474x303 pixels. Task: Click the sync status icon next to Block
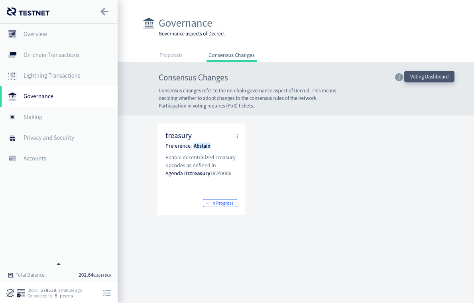coord(21,293)
